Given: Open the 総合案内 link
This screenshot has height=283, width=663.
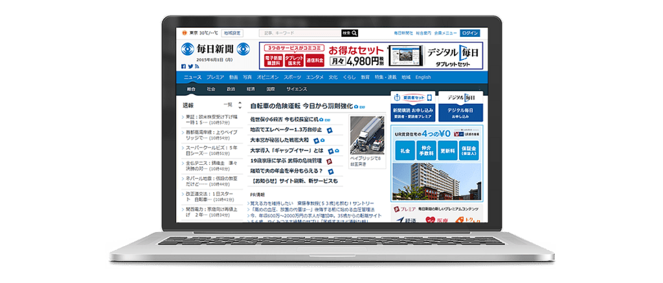Looking at the screenshot, I should pos(423,33).
